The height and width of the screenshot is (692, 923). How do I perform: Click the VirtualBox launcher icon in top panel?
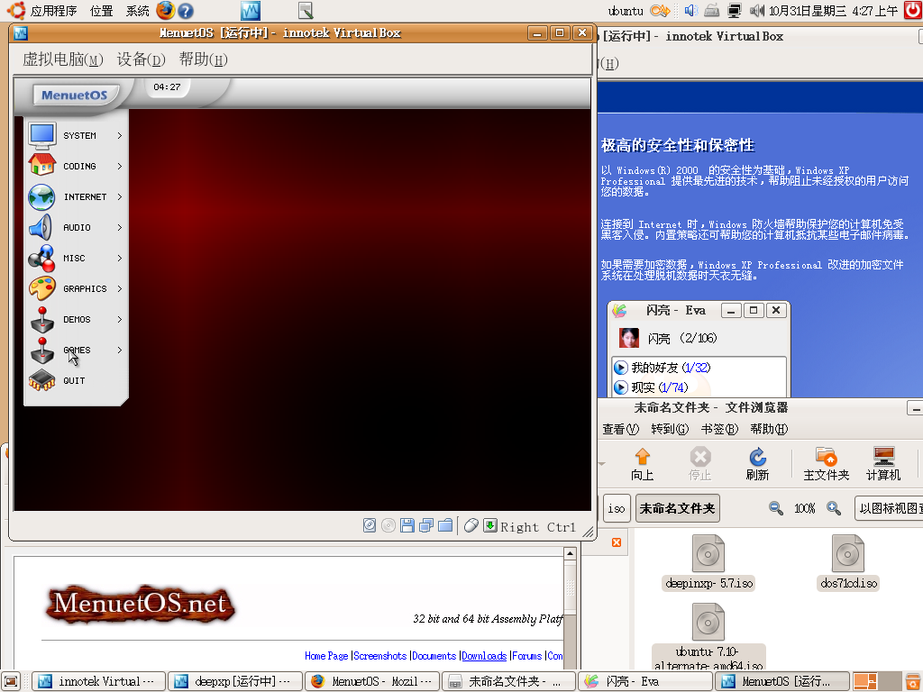[251, 11]
